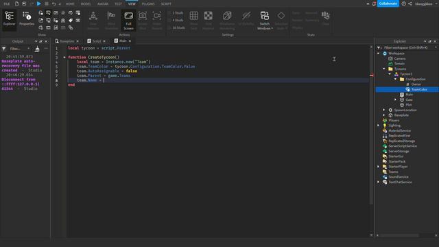Close the Script document tab
This screenshot has width=439, height=247.
(x=104, y=41)
